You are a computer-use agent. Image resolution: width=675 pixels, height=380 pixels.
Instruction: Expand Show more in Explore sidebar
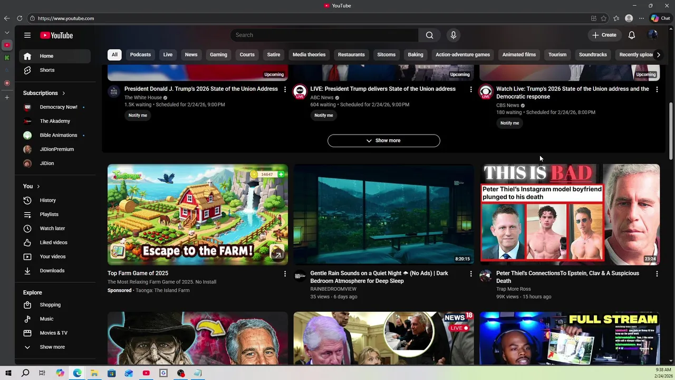coord(55,347)
